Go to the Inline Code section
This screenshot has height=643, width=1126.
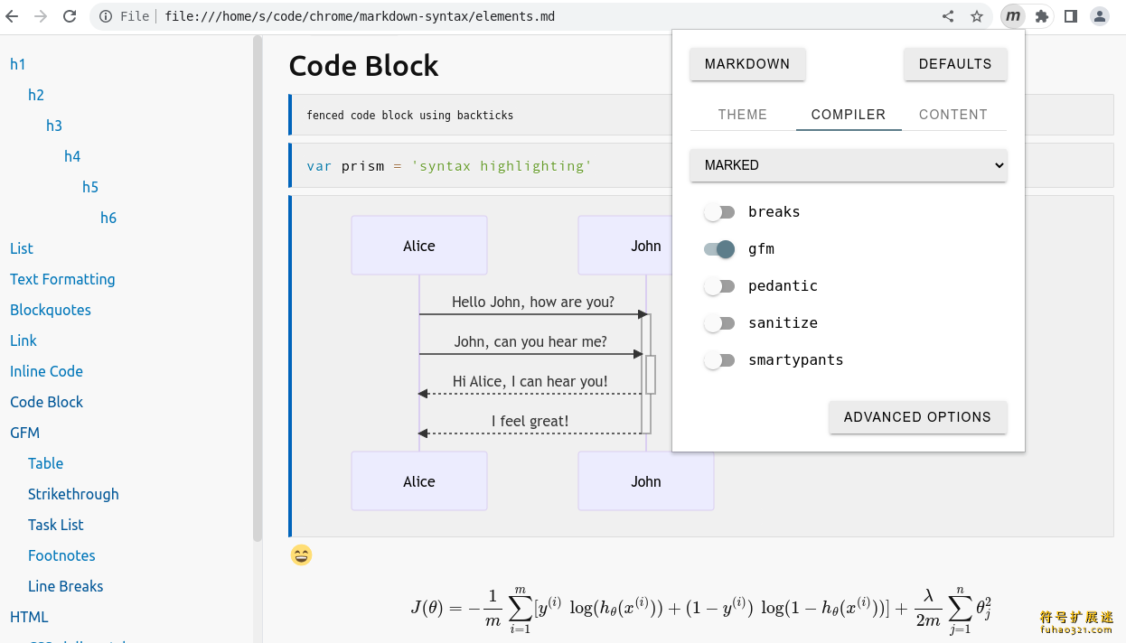(46, 371)
